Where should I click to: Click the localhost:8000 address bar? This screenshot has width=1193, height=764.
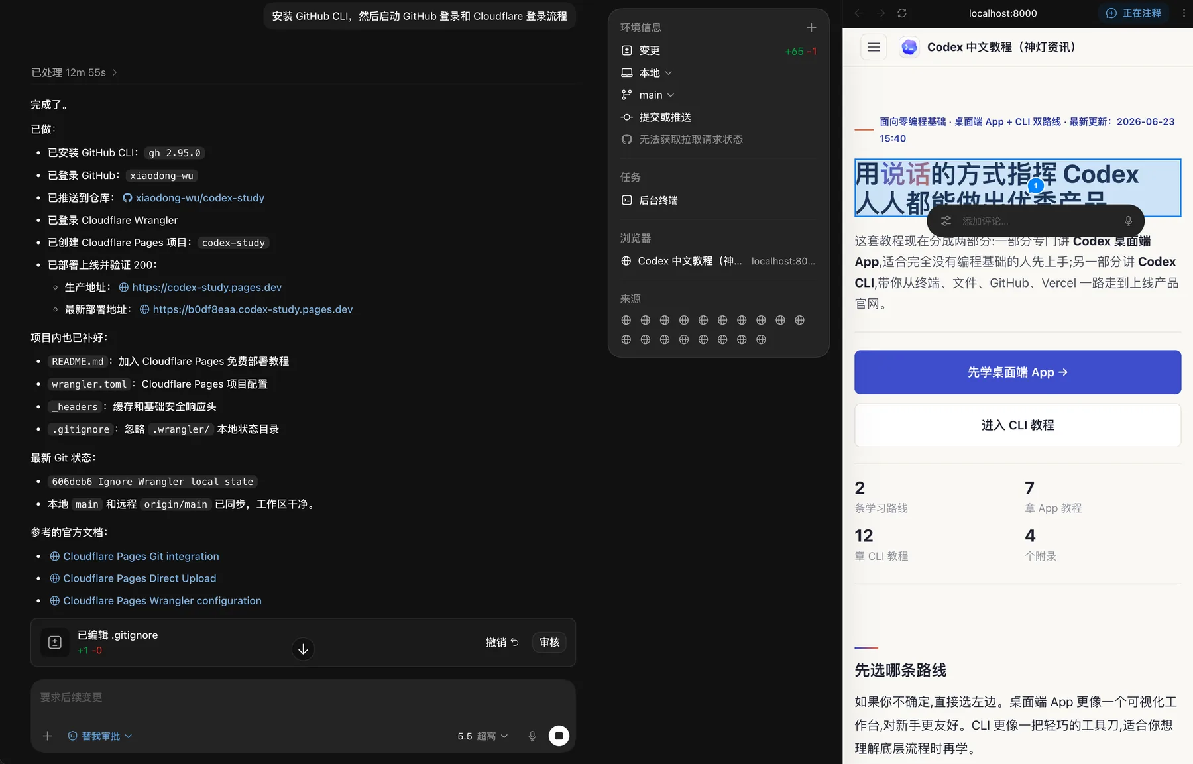point(1003,13)
